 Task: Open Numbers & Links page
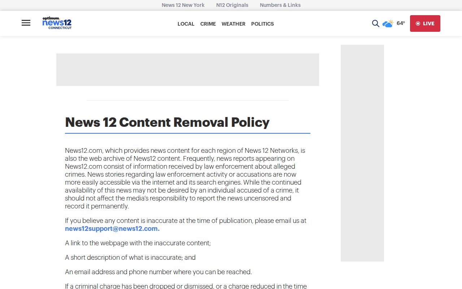coord(280,5)
